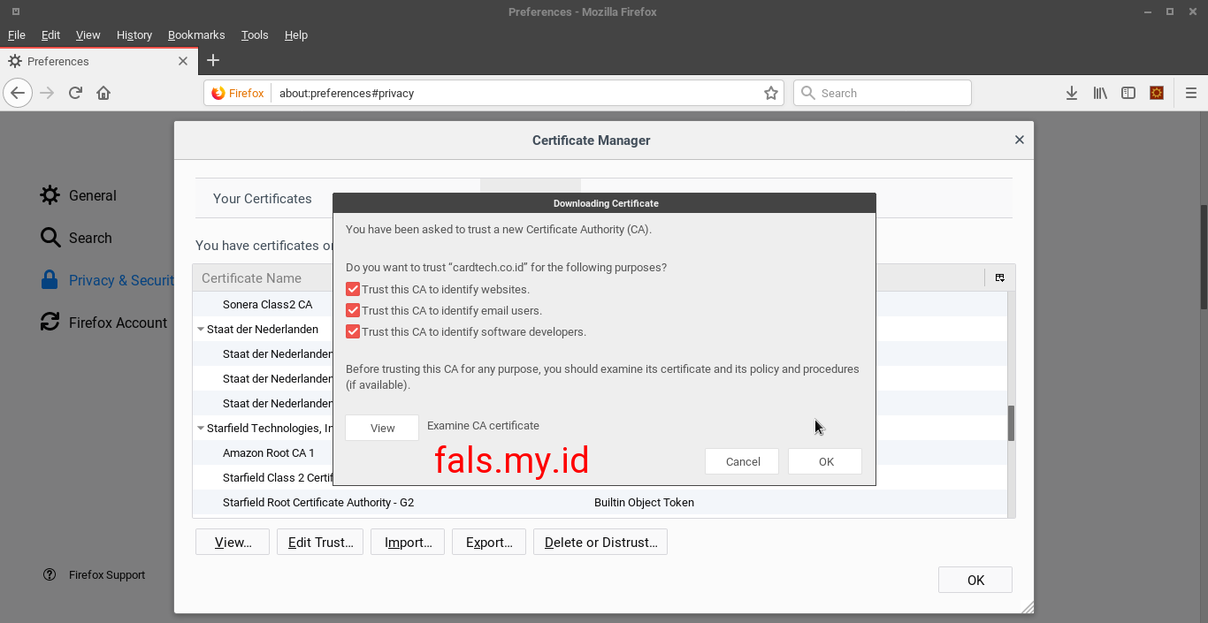Image resolution: width=1208 pixels, height=623 pixels.
Task: Click the orange extension icon in toolbar
Action: tap(1157, 93)
